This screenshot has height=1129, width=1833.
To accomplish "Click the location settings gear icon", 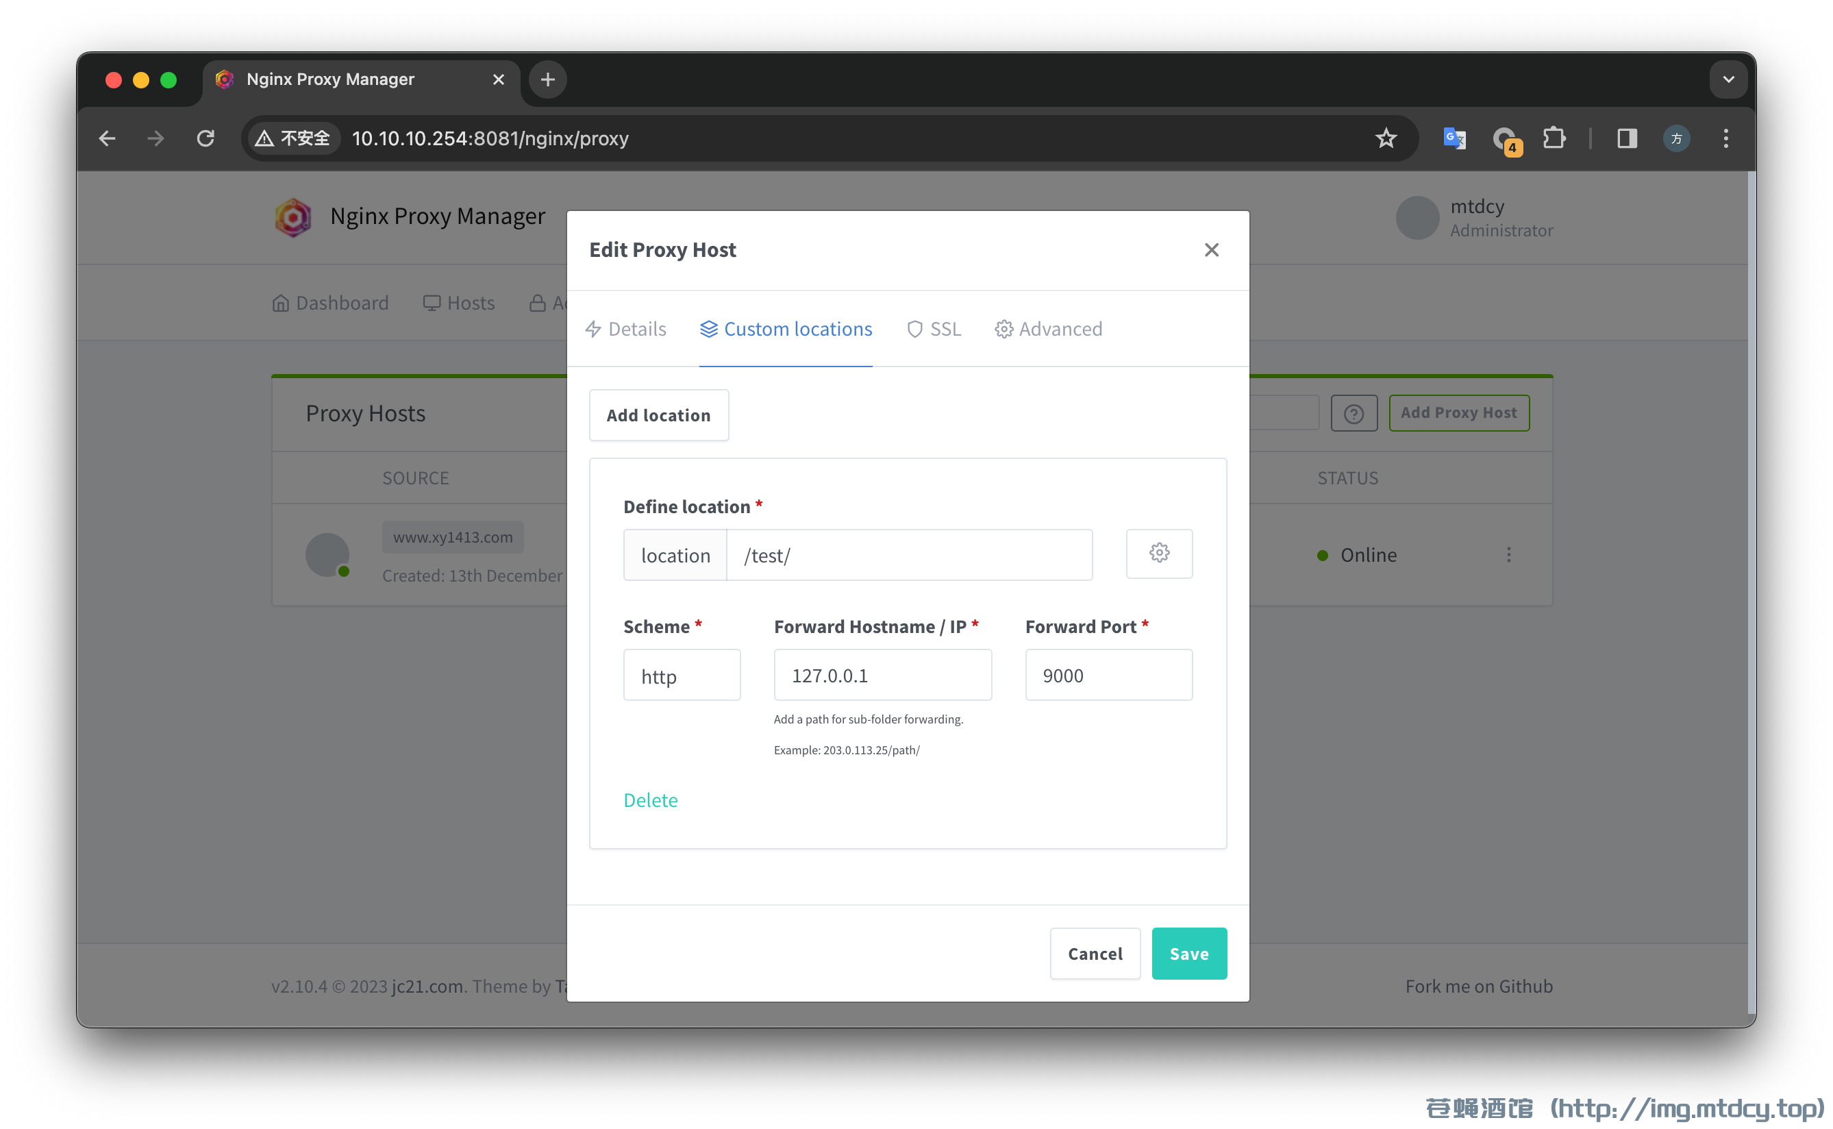I will [1158, 553].
